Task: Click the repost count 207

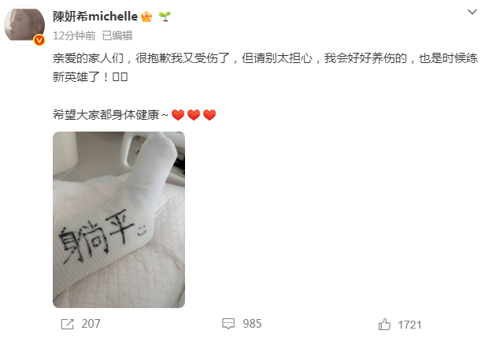Action: [91, 324]
